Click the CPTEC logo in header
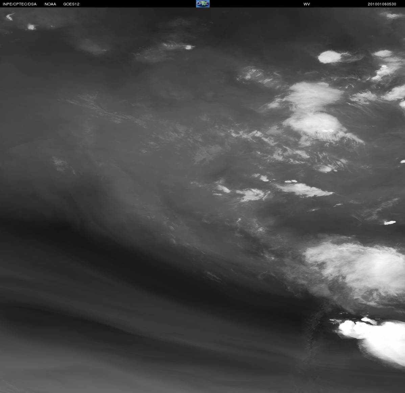 point(203,4)
